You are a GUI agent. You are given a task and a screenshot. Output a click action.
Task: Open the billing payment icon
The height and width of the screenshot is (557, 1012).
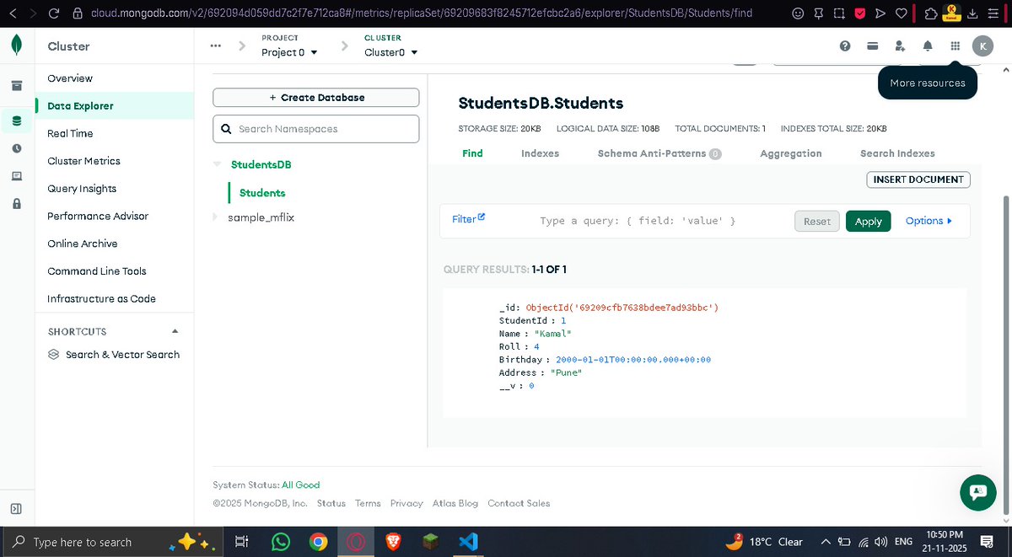coord(874,46)
